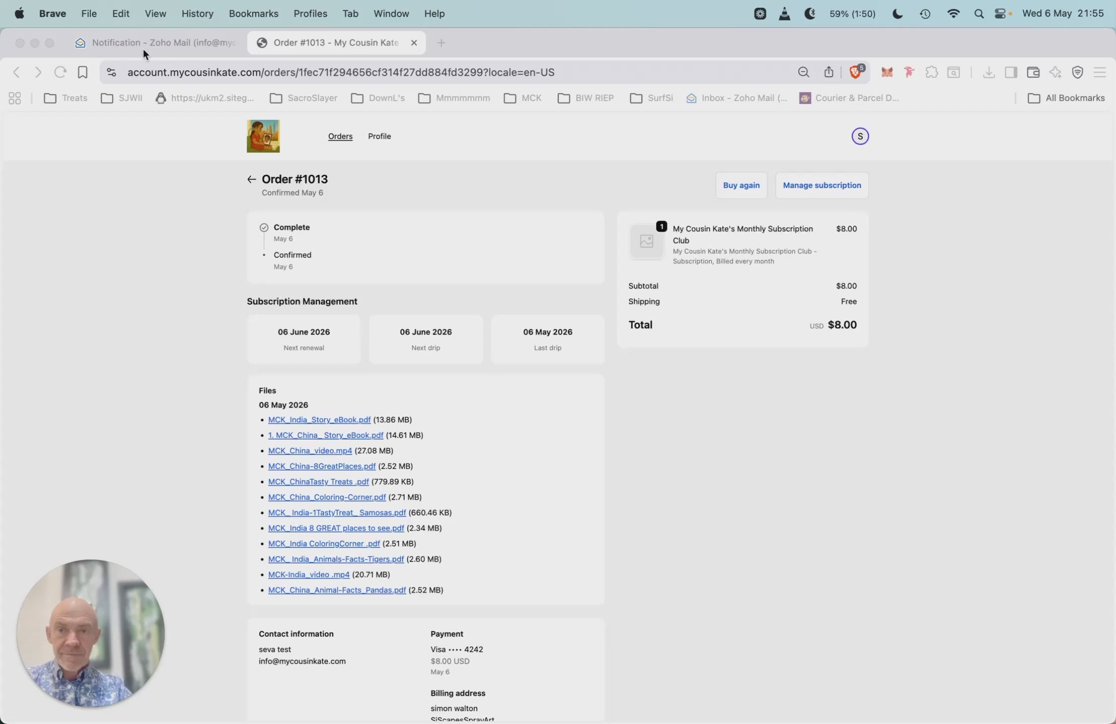Open the Courier & Parcel bookmark
The width and height of the screenshot is (1116, 724).
coord(849,98)
